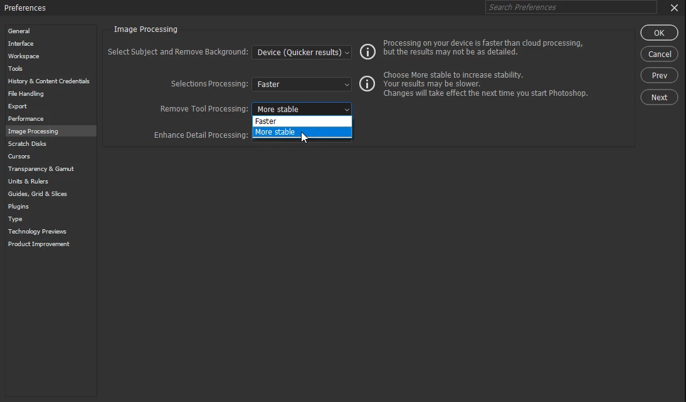Switch to Units & Rulers preferences
Viewport: 686px width, 402px height.
51,182
